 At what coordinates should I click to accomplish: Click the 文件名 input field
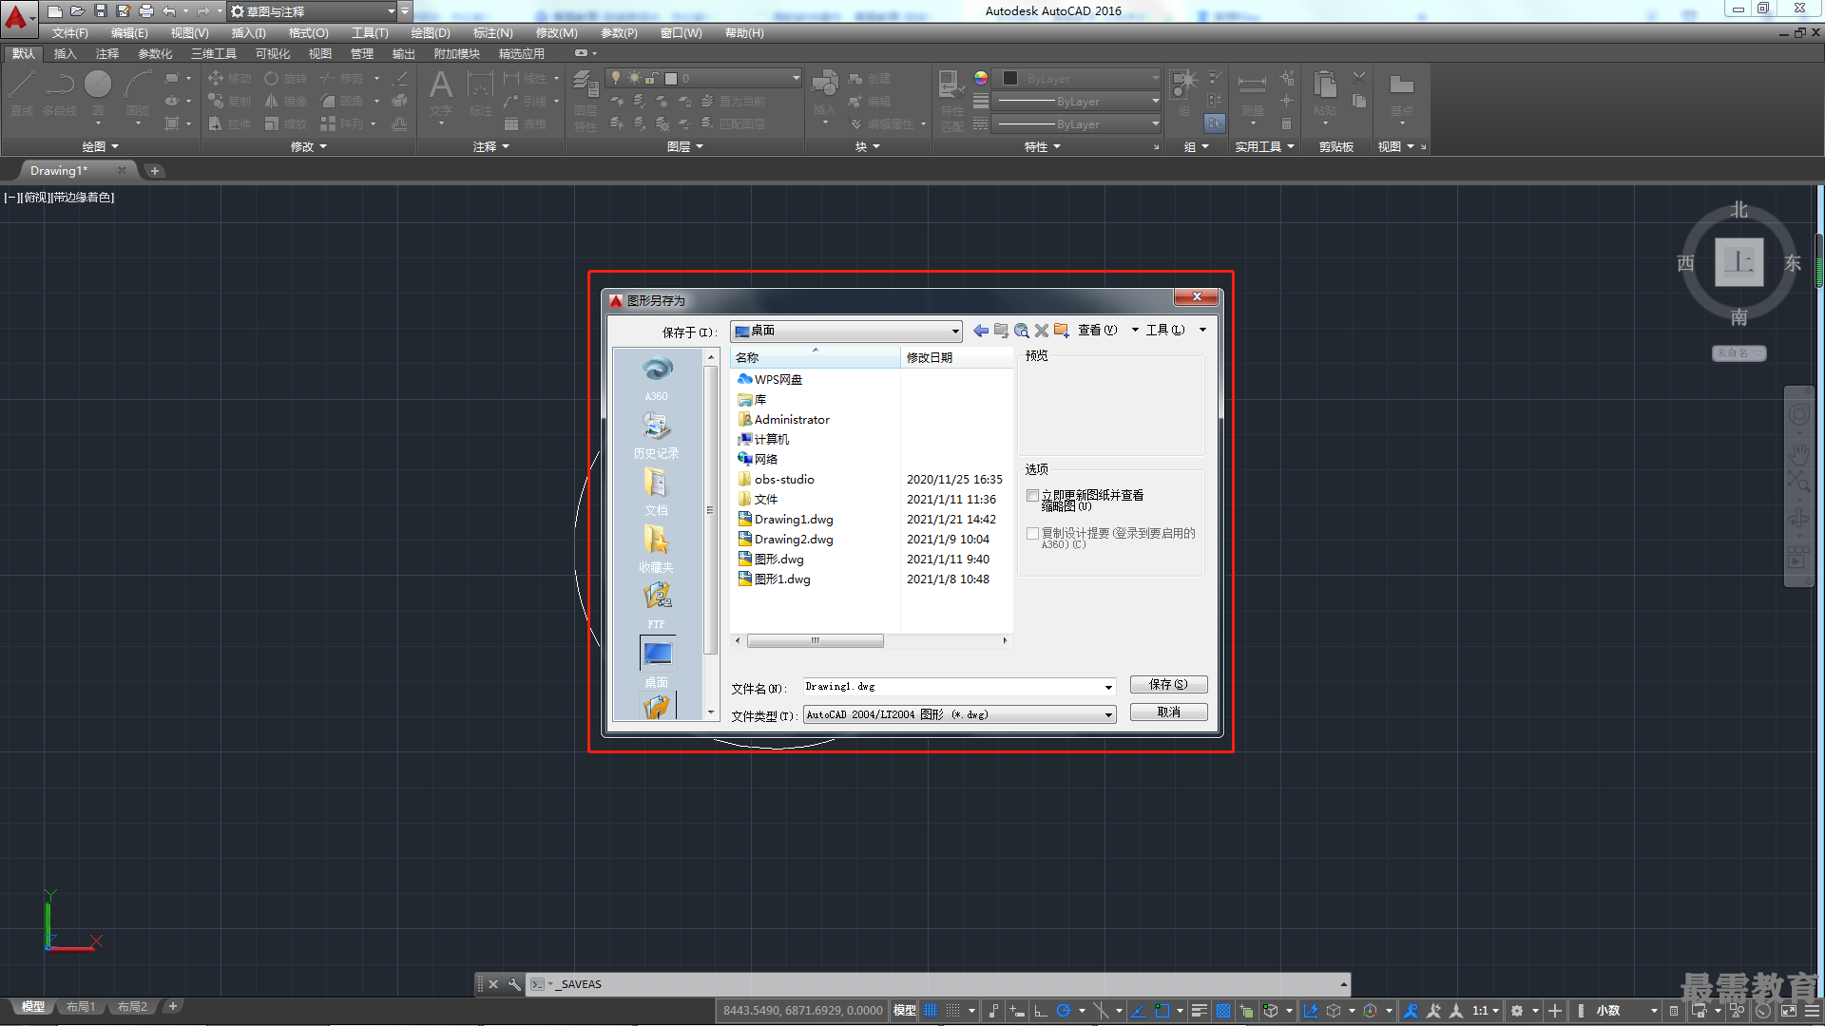(x=951, y=687)
